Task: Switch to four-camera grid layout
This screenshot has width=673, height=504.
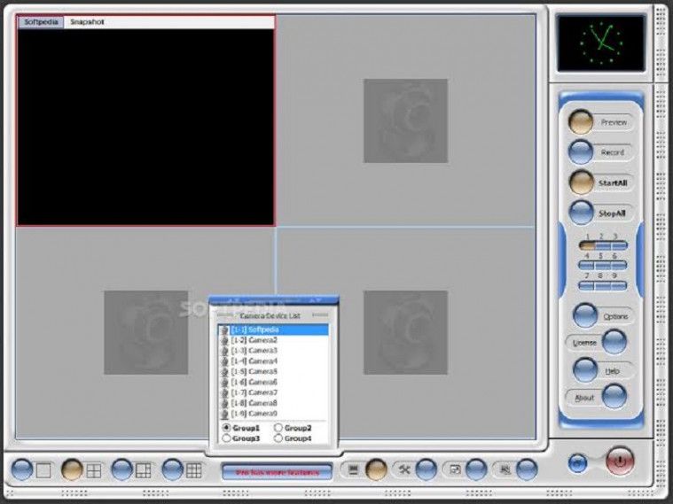Action: [72, 470]
